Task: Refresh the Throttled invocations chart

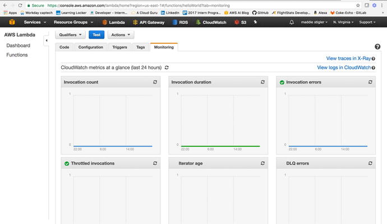Action: click(155, 164)
